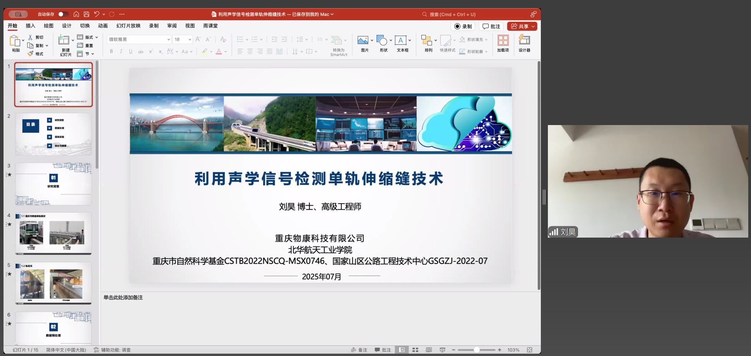Click the text highlight color swatch
This screenshot has height=356, width=751.
[204, 51]
